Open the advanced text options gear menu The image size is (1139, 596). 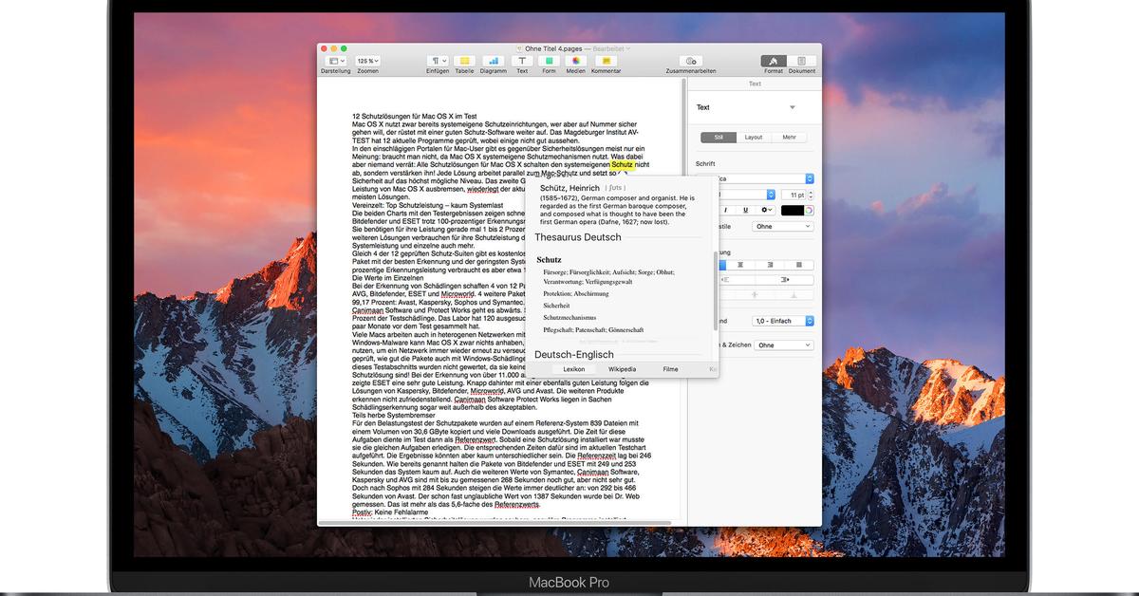pos(766,210)
